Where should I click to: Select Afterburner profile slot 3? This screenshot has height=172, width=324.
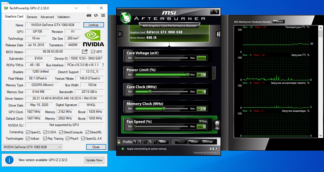coord(145,142)
